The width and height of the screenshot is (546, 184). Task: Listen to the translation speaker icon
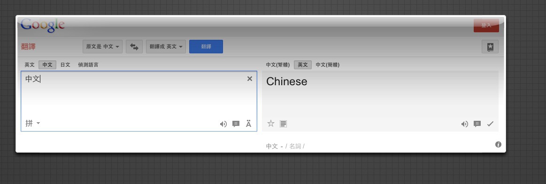pos(464,124)
